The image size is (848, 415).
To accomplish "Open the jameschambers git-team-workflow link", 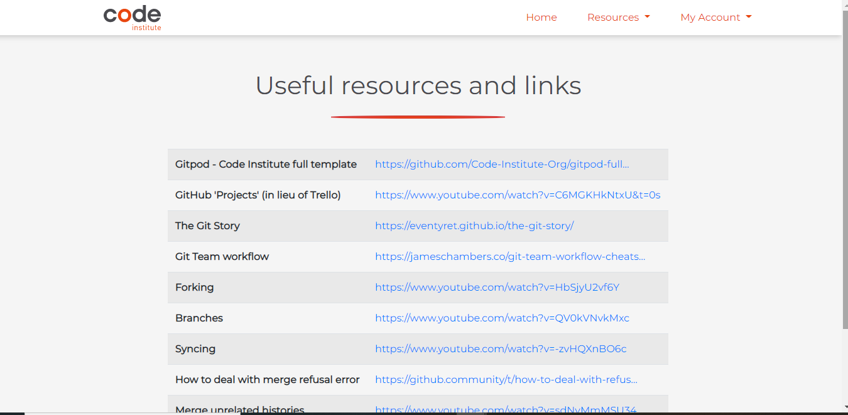I will click(x=510, y=257).
